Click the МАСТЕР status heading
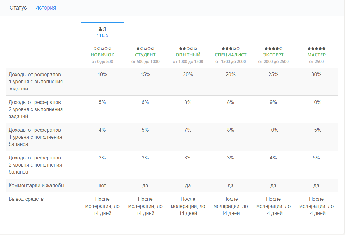The image size is (345, 235). [x=316, y=55]
